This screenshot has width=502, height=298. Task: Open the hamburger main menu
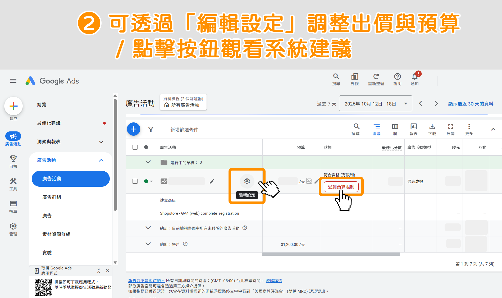[x=13, y=81]
